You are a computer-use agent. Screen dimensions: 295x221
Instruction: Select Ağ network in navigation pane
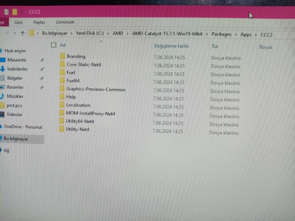6,150
